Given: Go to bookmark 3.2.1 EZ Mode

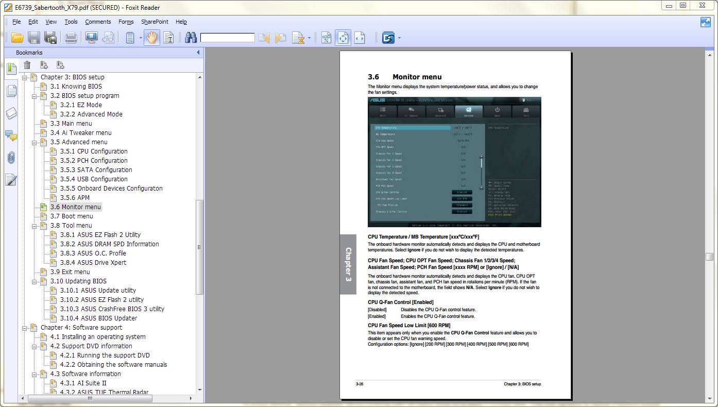Looking at the screenshot, I should click(81, 105).
